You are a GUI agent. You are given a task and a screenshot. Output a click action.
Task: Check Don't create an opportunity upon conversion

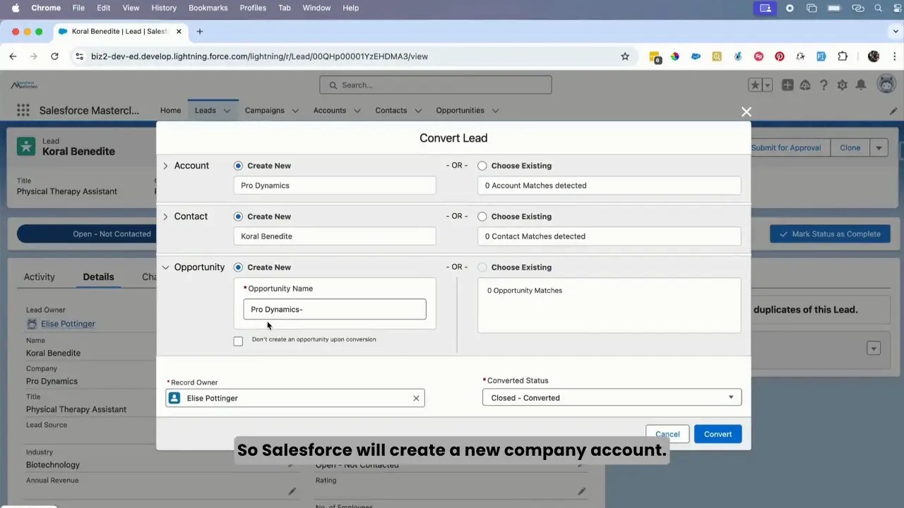coord(238,341)
